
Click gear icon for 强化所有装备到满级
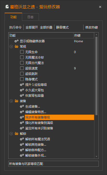coord(22,123)
